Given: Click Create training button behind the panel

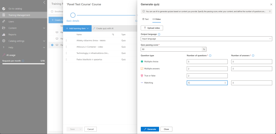Looking at the screenshot, I should pyautogui.click(x=56, y=20).
